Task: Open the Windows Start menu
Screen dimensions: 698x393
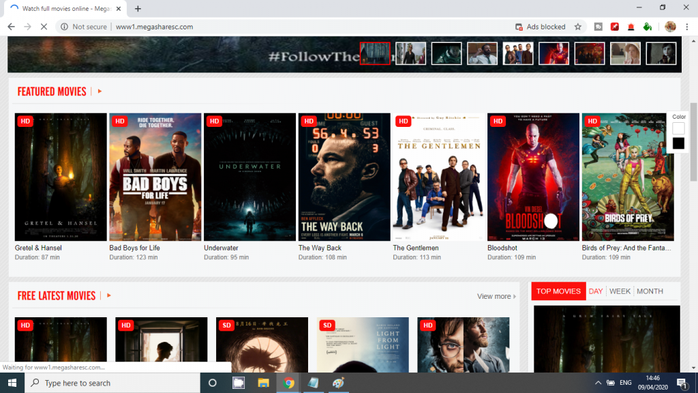Action: pos(12,383)
